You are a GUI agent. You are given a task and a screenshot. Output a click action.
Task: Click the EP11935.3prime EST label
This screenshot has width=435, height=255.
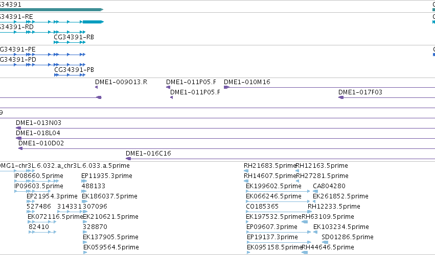tap(107, 176)
